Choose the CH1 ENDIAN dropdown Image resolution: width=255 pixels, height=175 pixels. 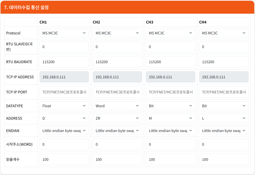tap(64, 131)
